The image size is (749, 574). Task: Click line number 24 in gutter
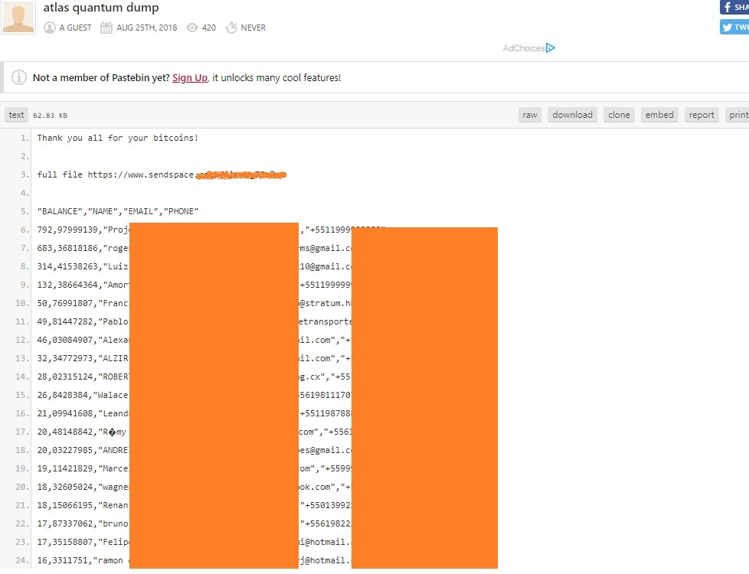(x=22, y=561)
